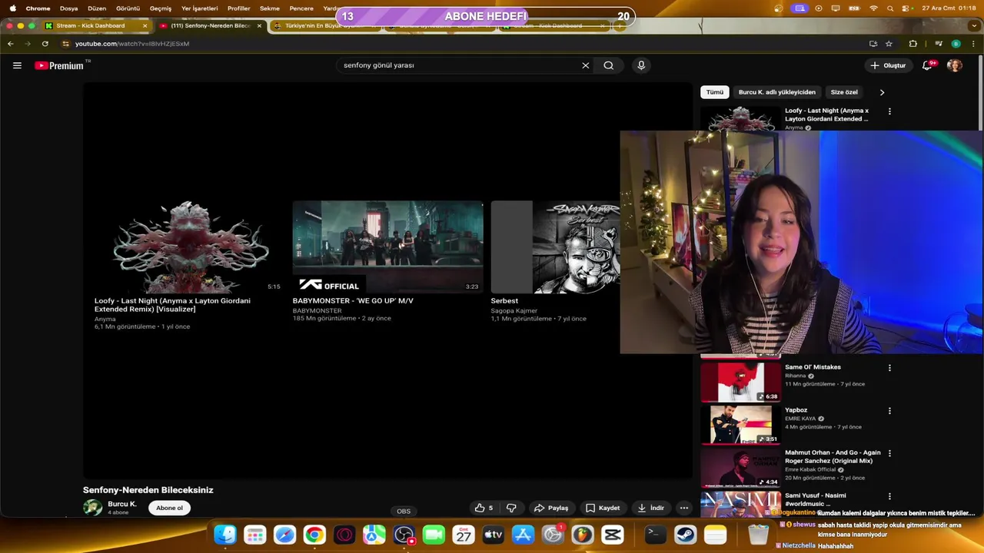This screenshot has width=984, height=553.
Task: Open the App Store from the Dock
Action: 523,535
